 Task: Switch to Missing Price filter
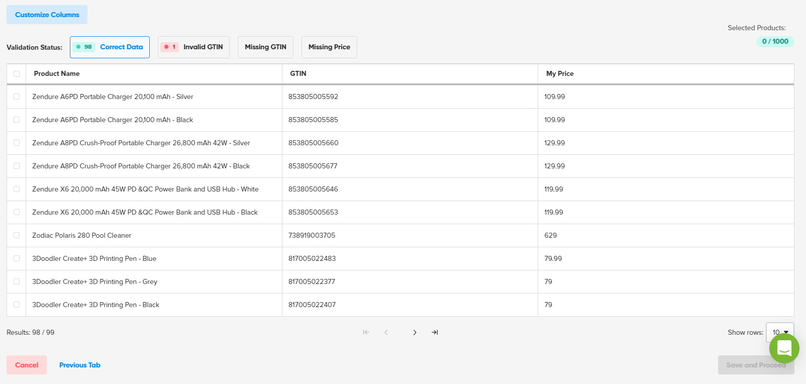329,47
